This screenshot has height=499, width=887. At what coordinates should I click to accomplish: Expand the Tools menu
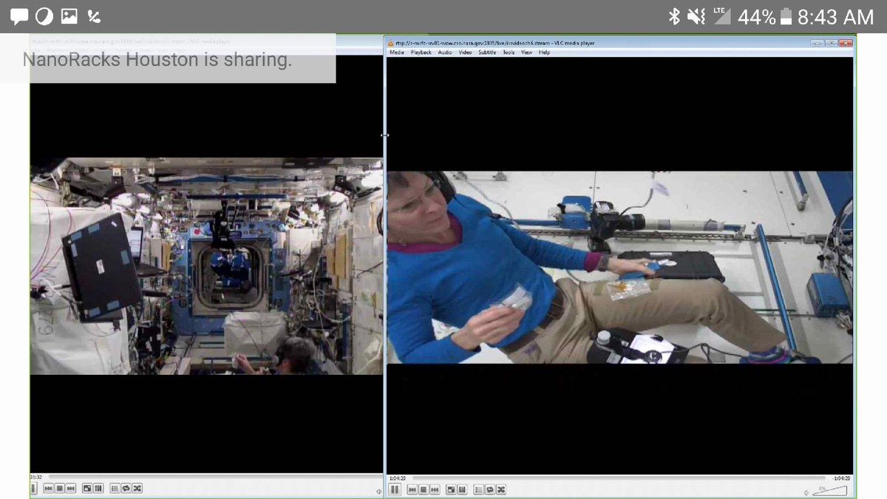[x=509, y=52]
